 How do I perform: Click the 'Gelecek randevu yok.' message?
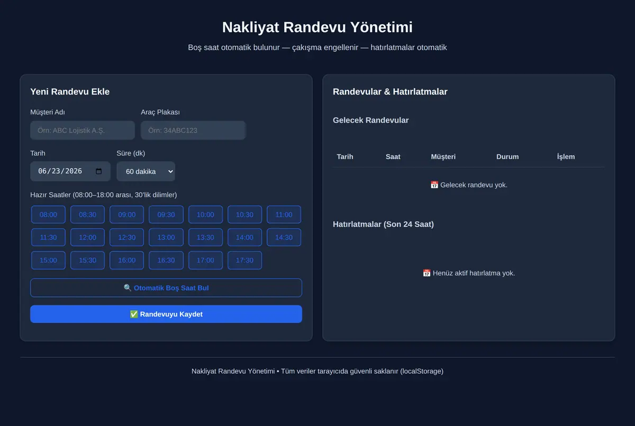pos(469,185)
